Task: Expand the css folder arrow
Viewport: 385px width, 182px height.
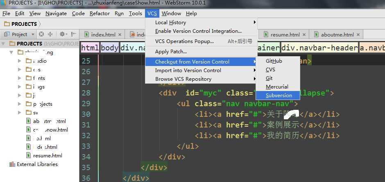Action: click(x=20, y=70)
